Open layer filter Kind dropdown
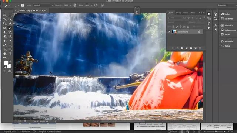 coord(174,18)
